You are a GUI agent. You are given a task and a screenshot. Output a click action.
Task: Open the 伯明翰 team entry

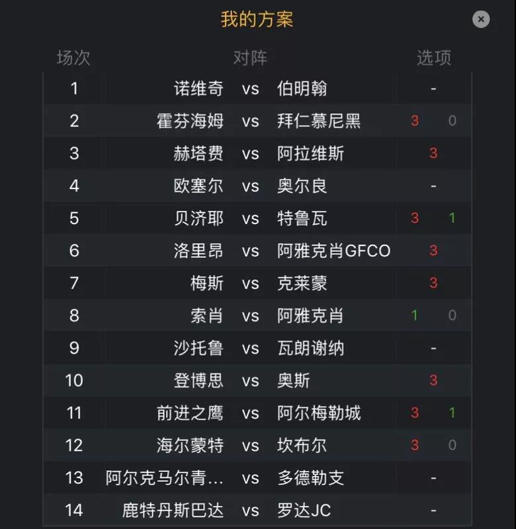(x=302, y=89)
